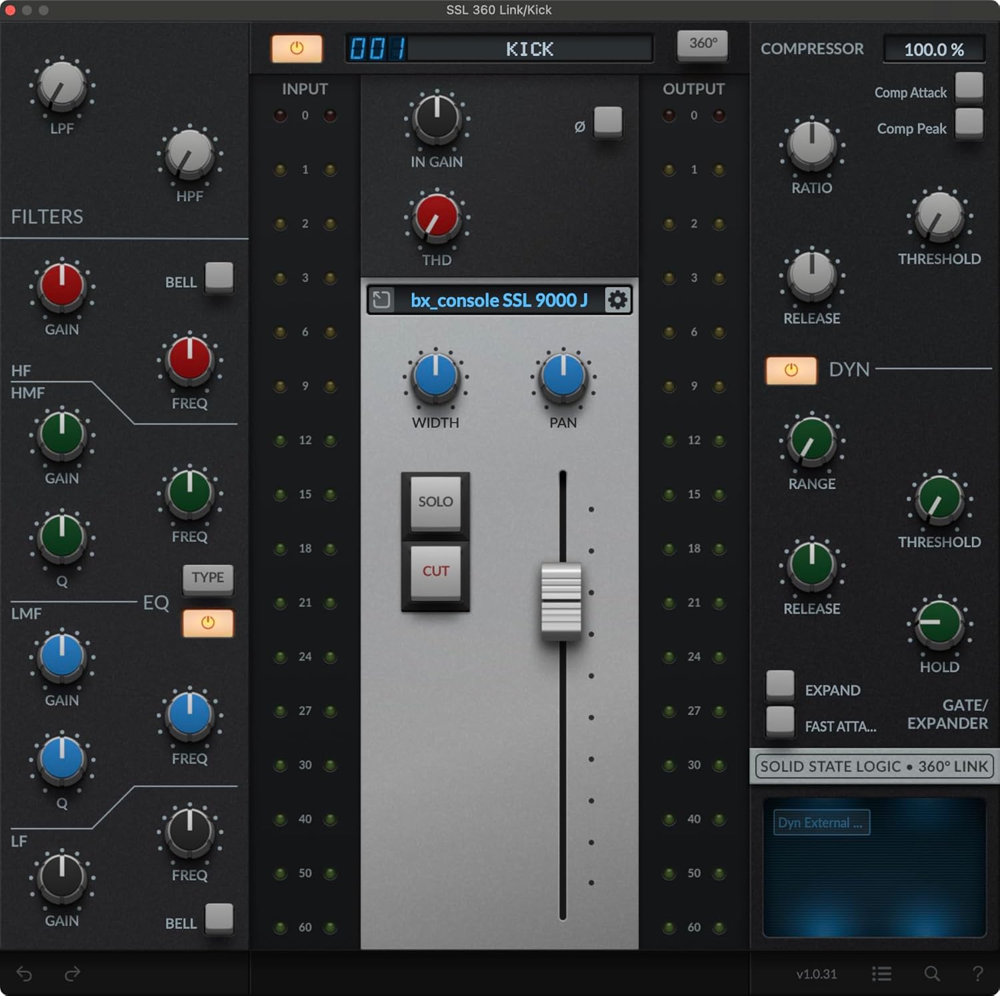Open the 360° button
The image size is (1000, 996).
[x=701, y=45]
